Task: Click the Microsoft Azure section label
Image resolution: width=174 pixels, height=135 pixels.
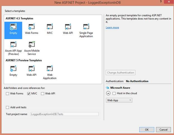Action: [120, 88]
